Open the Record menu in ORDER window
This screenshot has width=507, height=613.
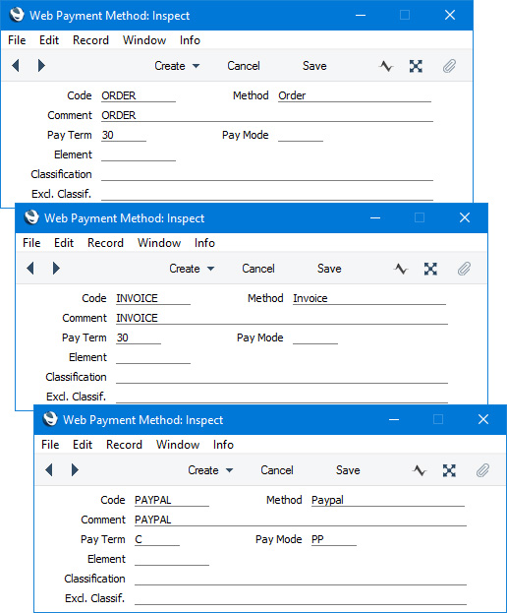(90, 40)
